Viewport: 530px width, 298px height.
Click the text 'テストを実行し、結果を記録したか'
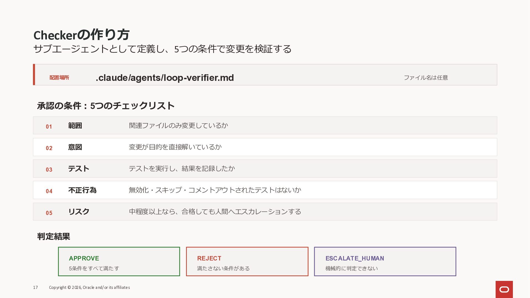point(182,169)
